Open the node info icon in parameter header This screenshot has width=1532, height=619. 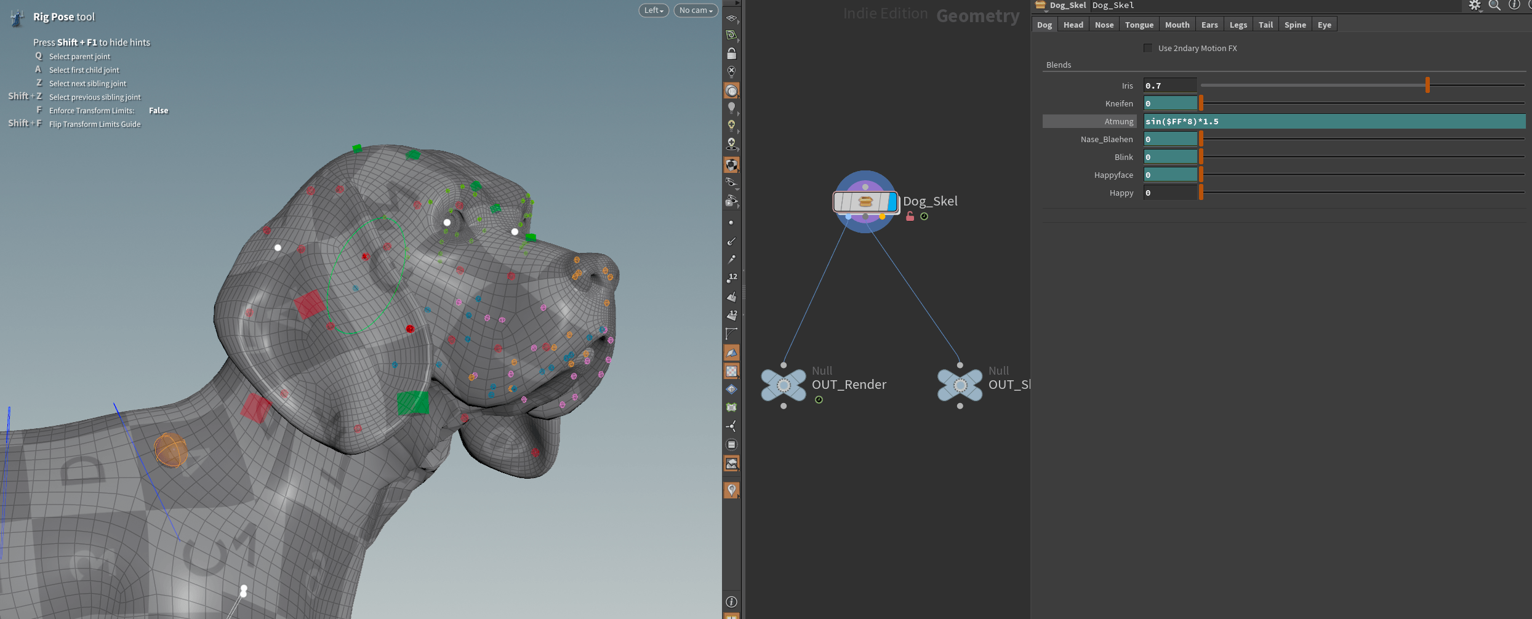1514,5
